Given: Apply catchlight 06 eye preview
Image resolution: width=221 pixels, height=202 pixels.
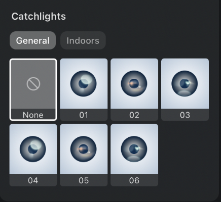Looking at the screenshot, I should point(134,149).
